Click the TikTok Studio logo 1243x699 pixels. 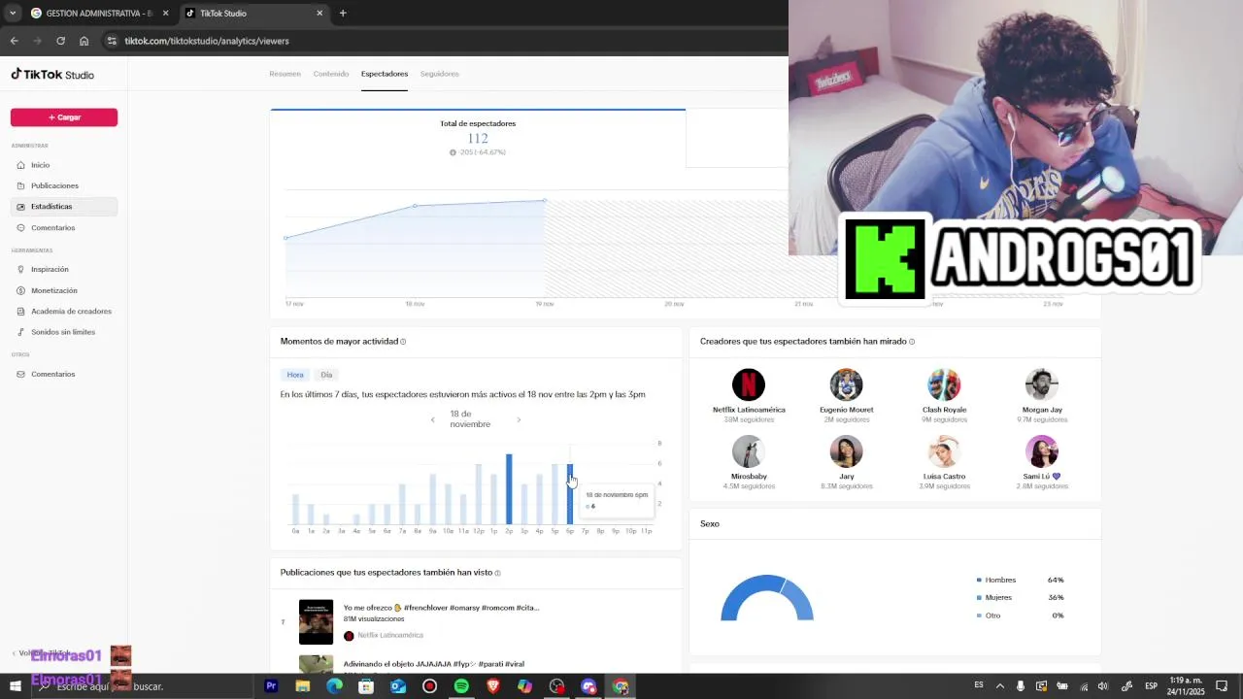coord(52,75)
